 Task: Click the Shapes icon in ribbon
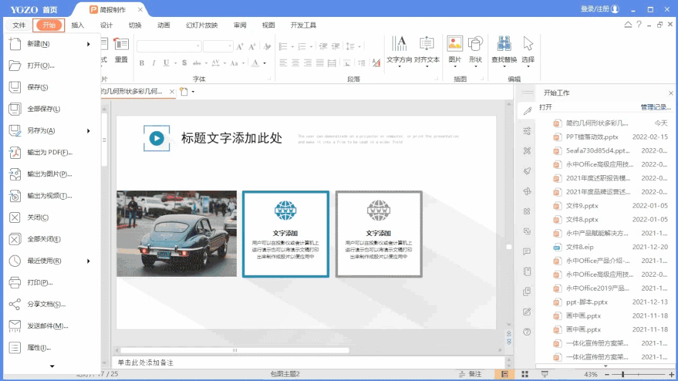(x=475, y=44)
